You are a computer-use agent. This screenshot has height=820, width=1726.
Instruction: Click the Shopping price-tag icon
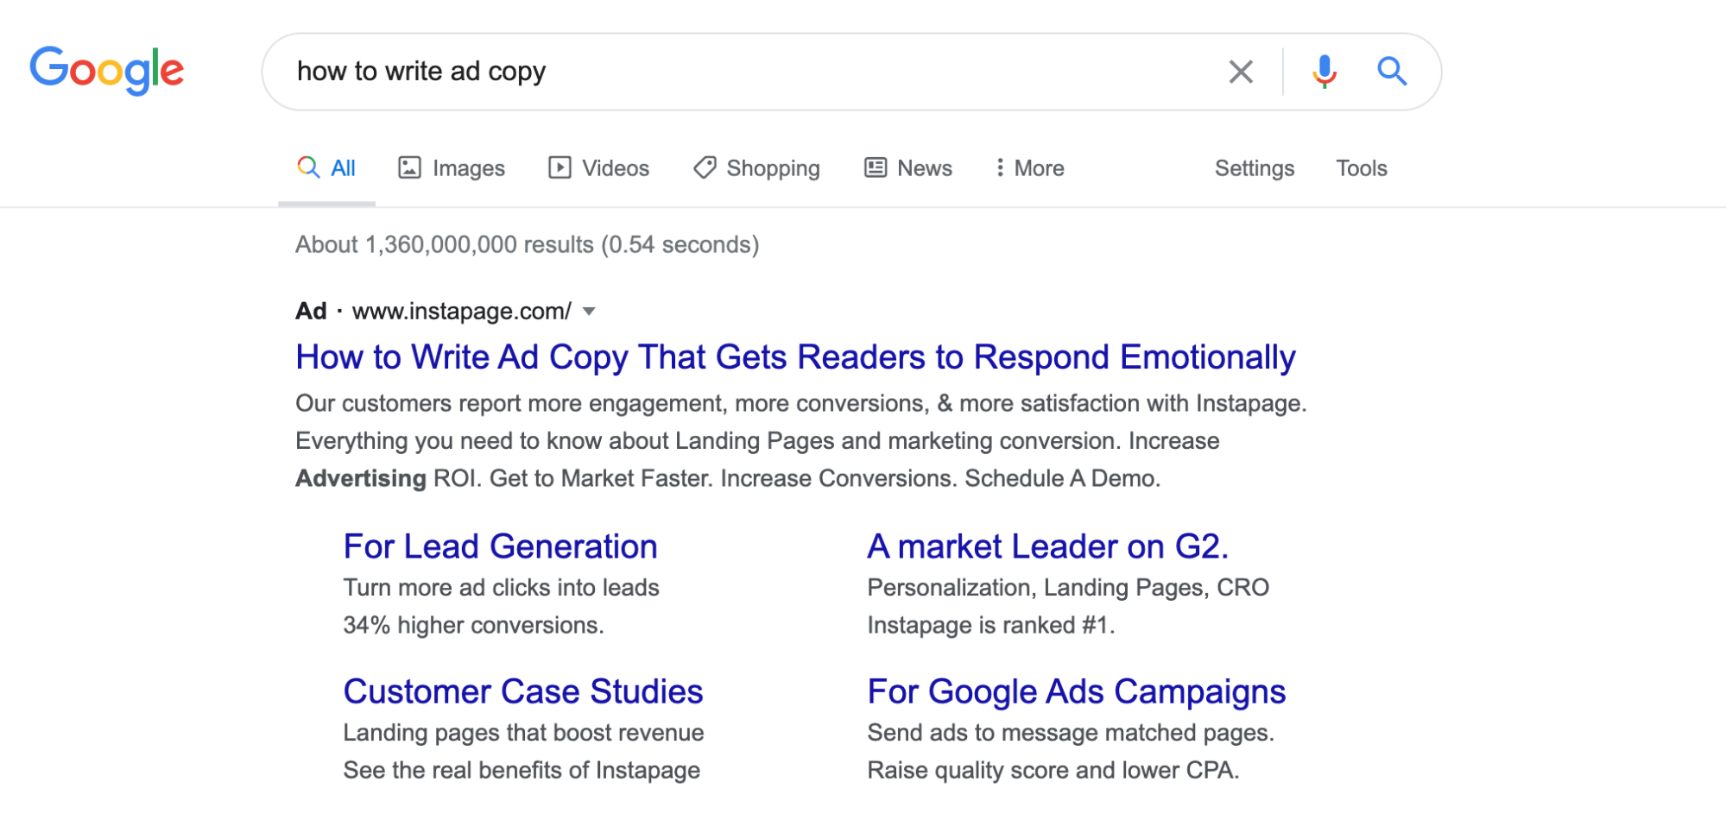(704, 167)
